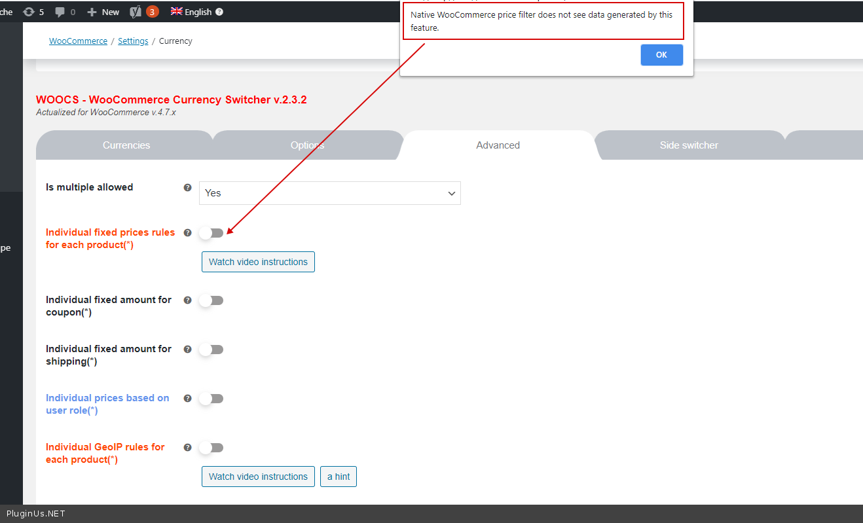Click help icon beside Is multiple allowed
Screen dimensions: 863x523
188,187
